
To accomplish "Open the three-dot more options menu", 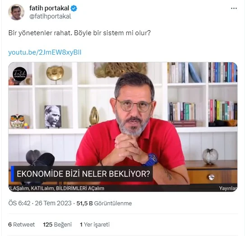I will pyautogui.click(x=234, y=9).
